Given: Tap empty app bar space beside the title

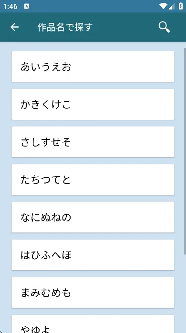Looking at the screenshot, I should (x=124, y=27).
